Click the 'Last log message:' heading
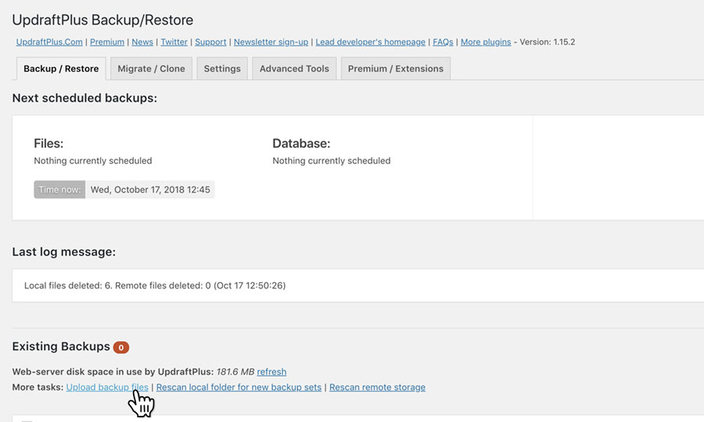This screenshot has width=704, height=422. pos(64,252)
